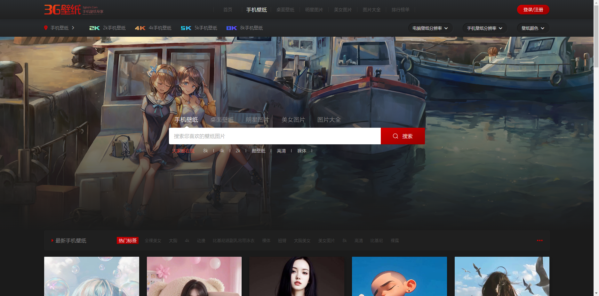
Task: Click the 美女图片 hot tag
Action: click(326, 240)
